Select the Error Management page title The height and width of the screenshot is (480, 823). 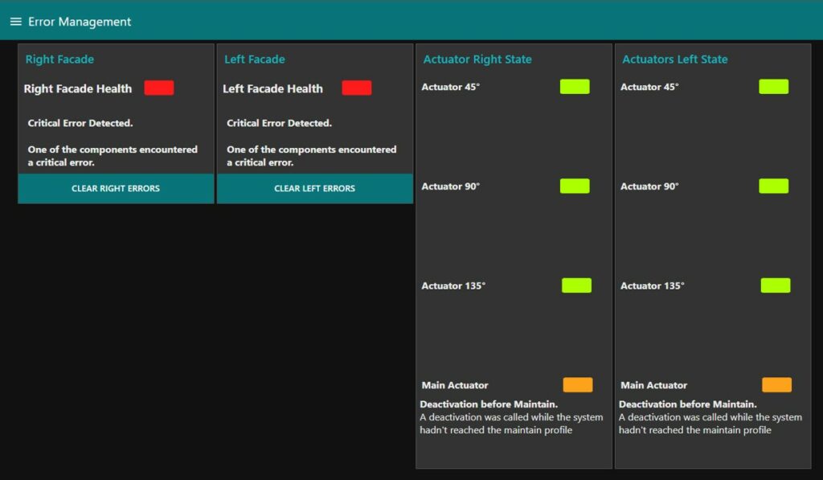point(80,22)
